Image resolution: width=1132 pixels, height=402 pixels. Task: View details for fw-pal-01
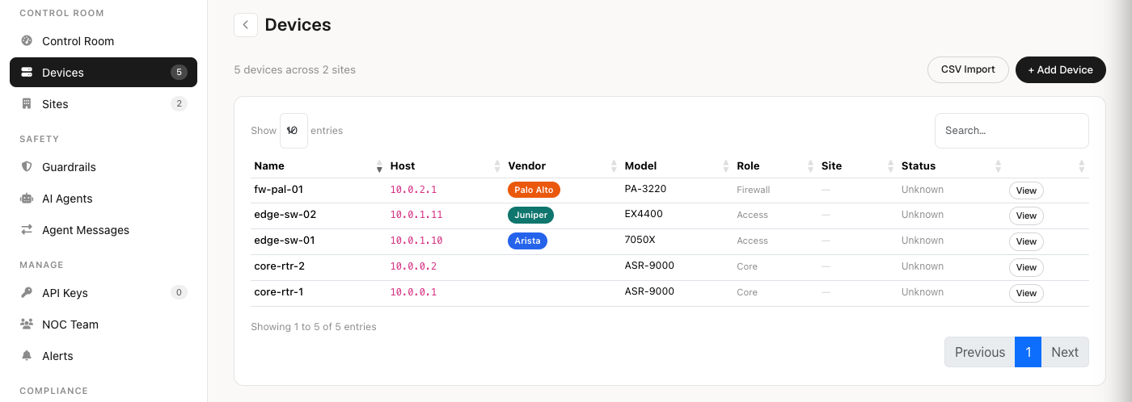(x=1026, y=191)
